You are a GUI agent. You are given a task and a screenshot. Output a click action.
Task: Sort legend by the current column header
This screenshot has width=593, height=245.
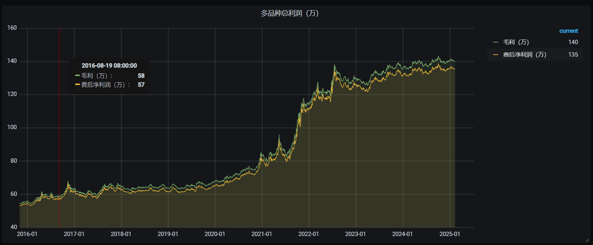568,31
